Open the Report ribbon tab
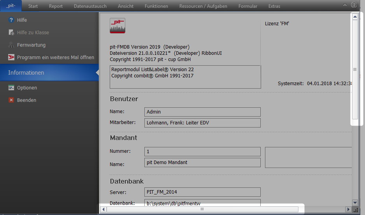This screenshot has width=365, height=215. [x=56, y=6]
